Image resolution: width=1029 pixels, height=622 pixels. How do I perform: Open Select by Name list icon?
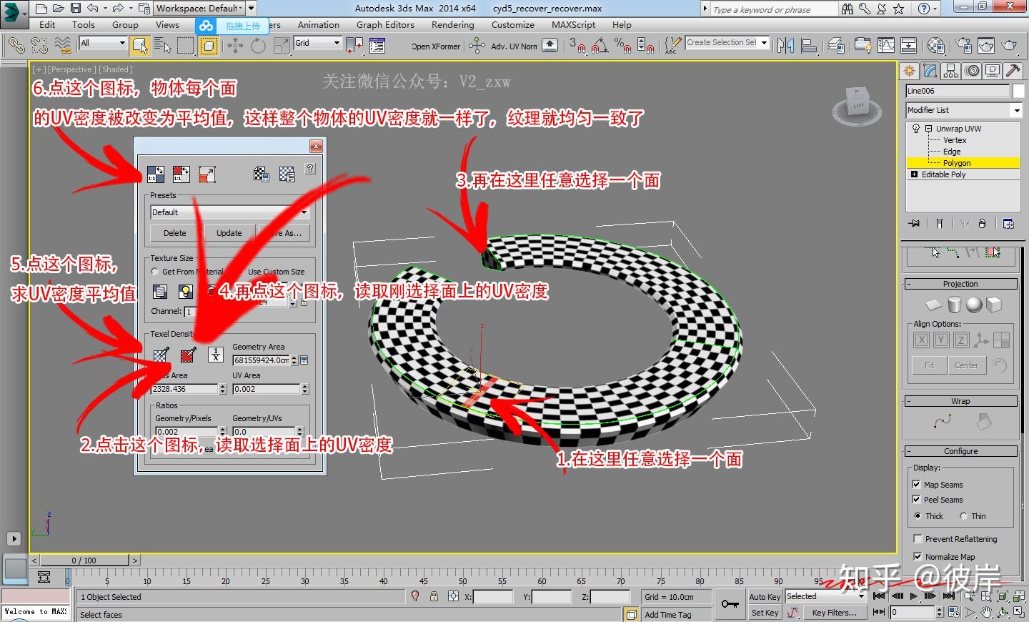click(162, 46)
